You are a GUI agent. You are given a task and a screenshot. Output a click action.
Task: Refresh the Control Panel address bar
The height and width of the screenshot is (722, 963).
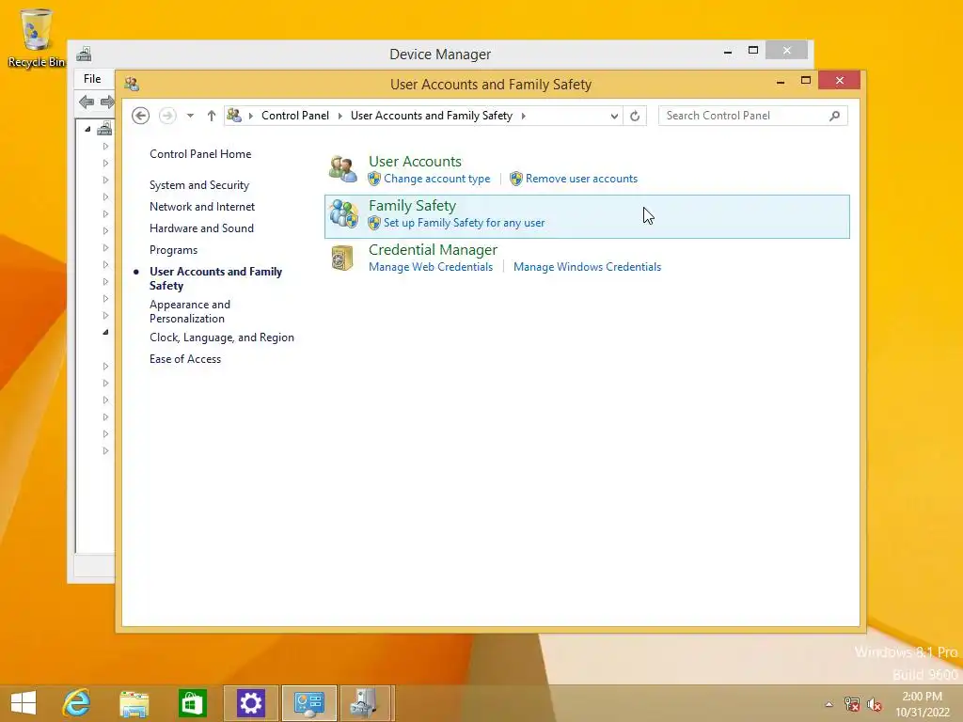(635, 116)
